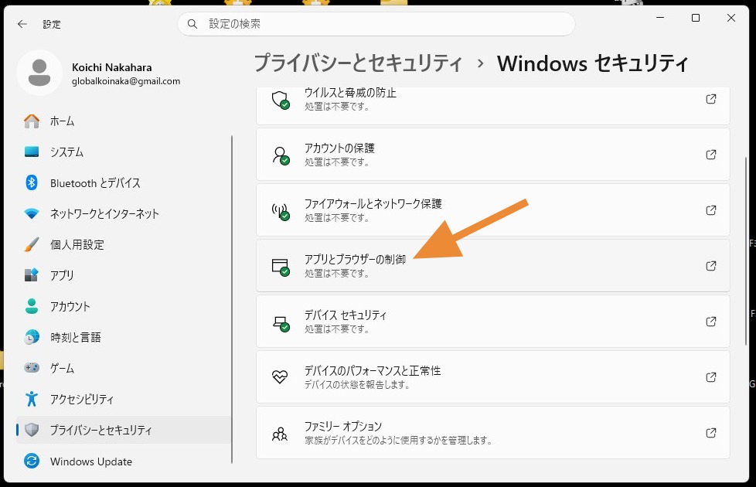The width and height of the screenshot is (756, 487).
Task: Select プライバシーとセキュリティ label in sidebar
Action: (101, 430)
